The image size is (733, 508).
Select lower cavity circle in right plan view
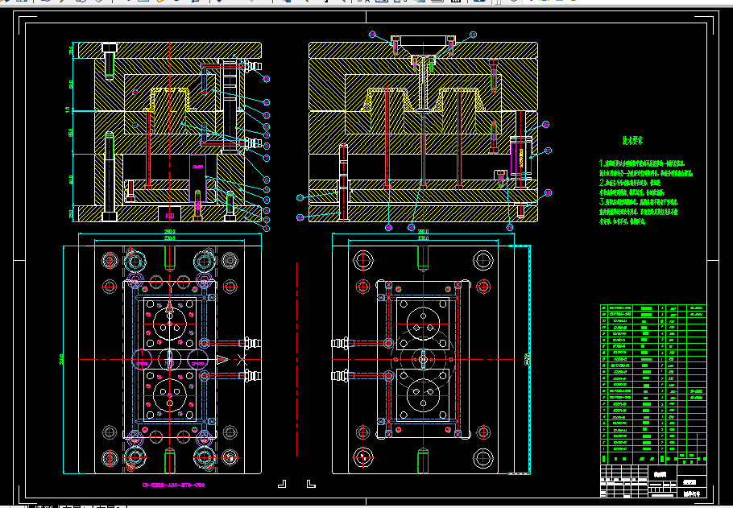coord(423,395)
